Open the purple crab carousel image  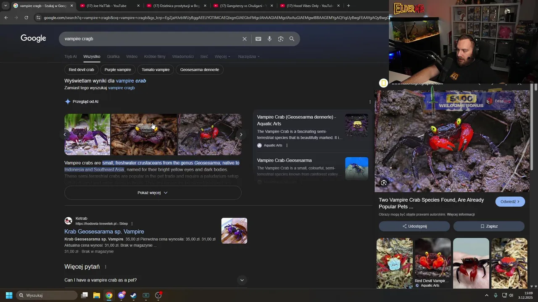pyautogui.click(x=87, y=134)
